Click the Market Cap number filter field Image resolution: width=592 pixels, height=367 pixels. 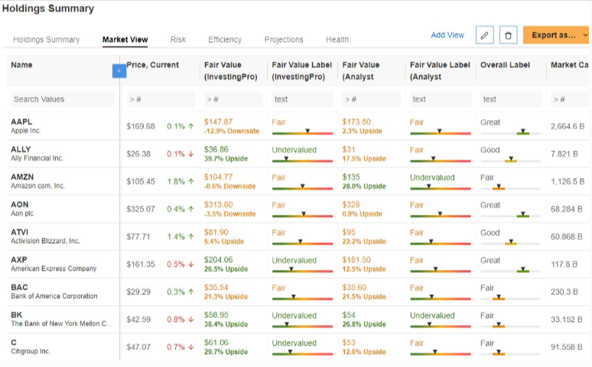tap(570, 99)
